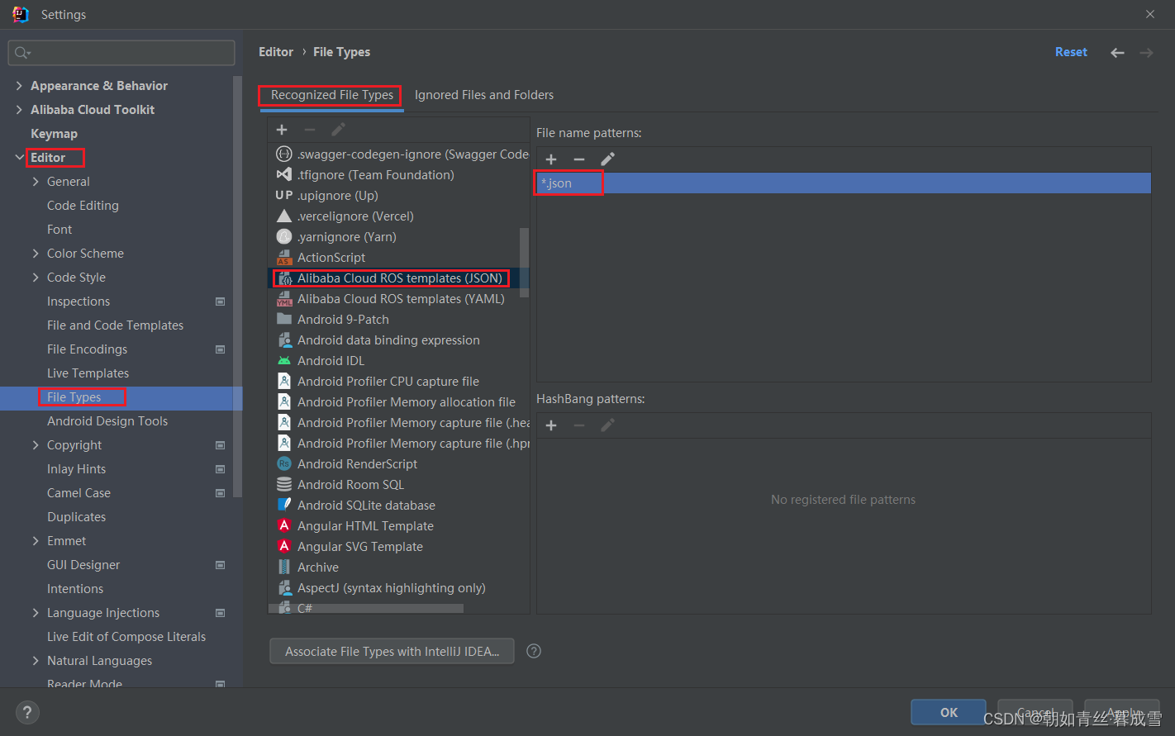
Task: Select Angular SVG Template entry
Action: [360, 547]
